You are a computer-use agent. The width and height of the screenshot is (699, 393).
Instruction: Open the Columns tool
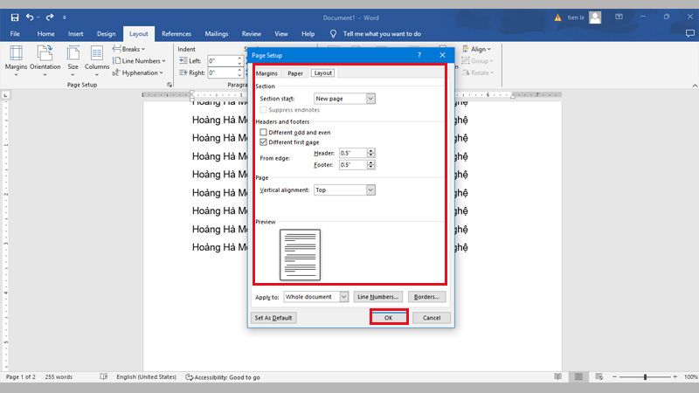pyautogui.click(x=97, y=58)
